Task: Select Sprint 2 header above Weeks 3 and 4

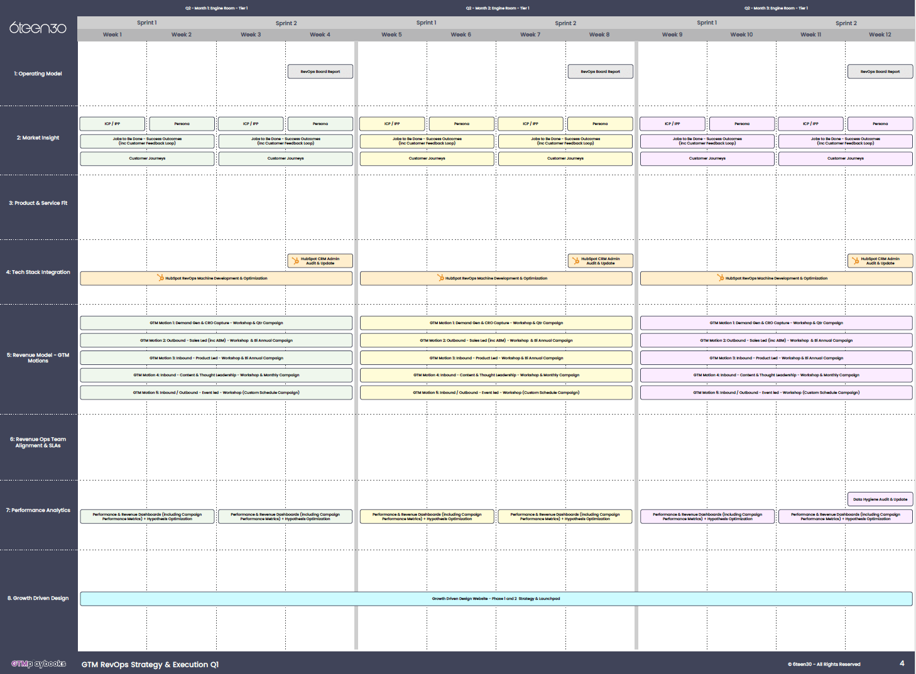Action: click(286, 23)
